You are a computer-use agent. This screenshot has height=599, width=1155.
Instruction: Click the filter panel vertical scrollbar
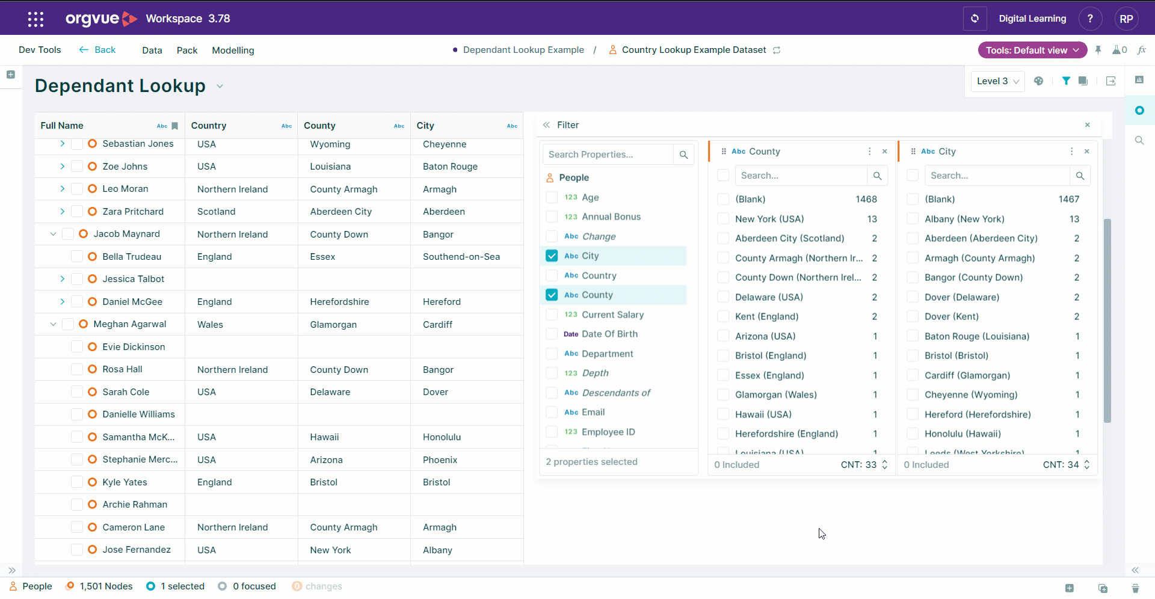pyautogui.click(x=1107, y=321)
